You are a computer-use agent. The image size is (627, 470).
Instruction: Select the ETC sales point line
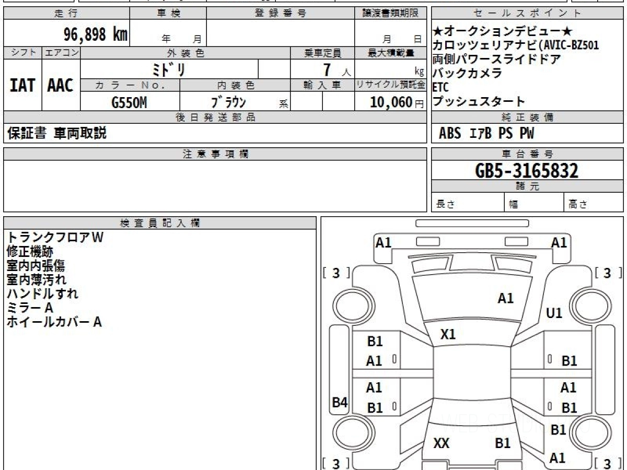[x=440, y=88]
